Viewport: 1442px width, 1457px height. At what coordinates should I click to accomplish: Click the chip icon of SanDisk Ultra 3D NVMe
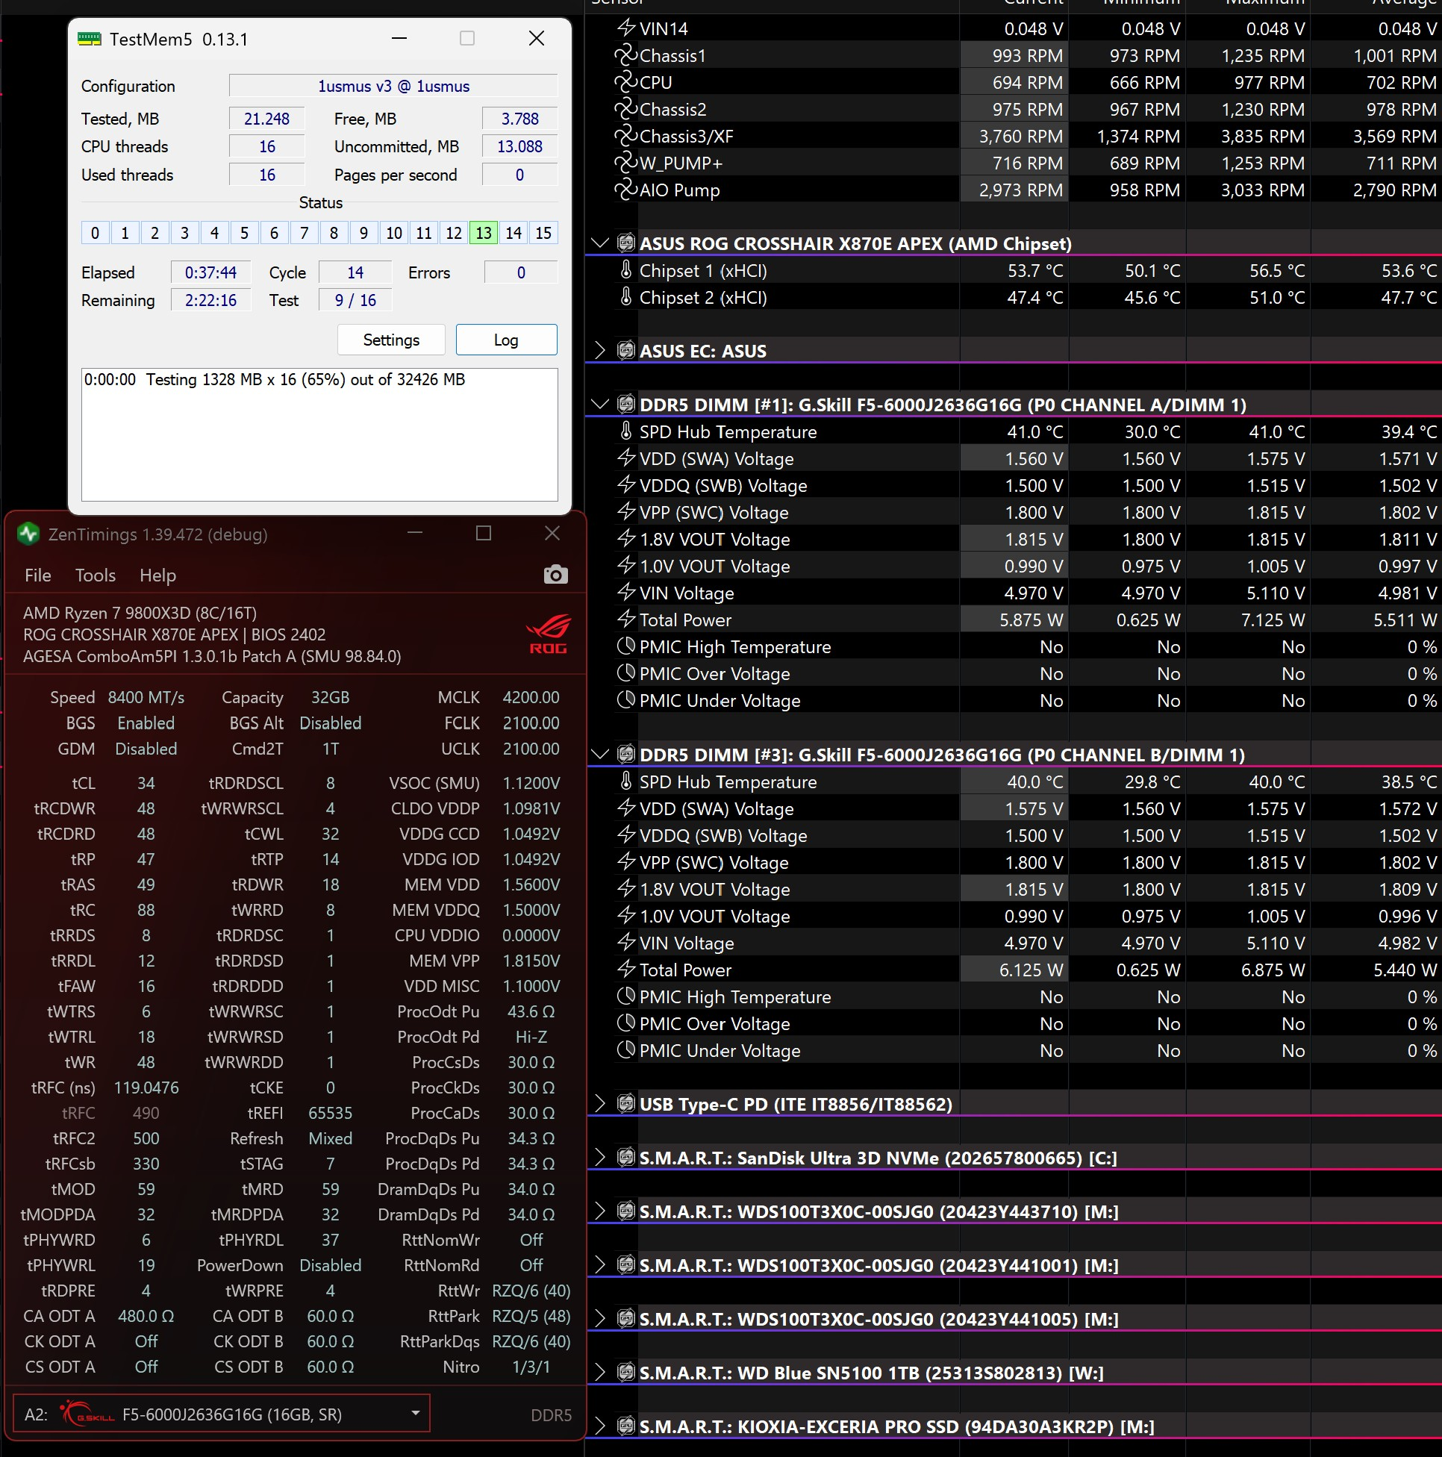(x=625, y=1158)
